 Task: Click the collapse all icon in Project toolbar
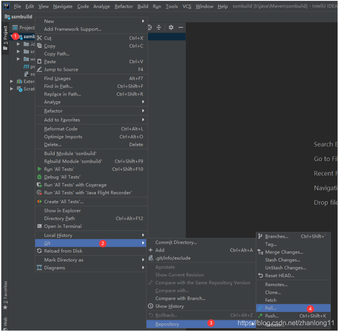tap(159, 28)
